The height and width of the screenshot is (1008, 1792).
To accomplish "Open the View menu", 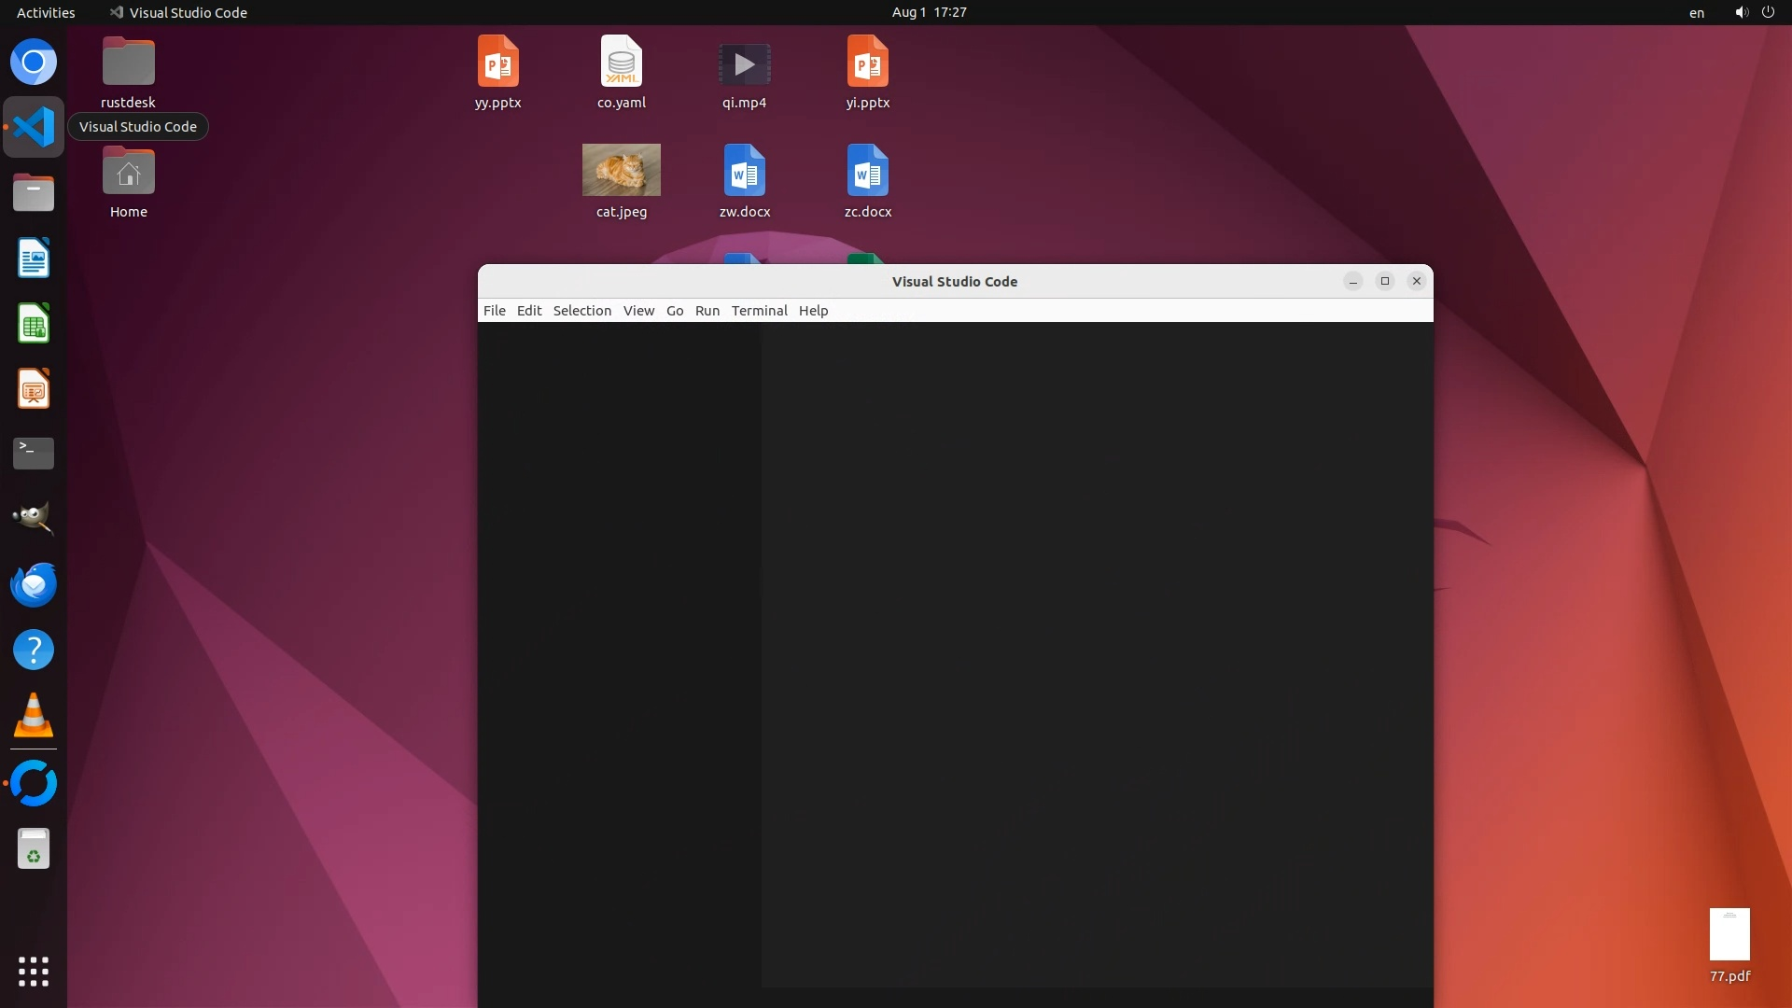I will coord(638,311).
